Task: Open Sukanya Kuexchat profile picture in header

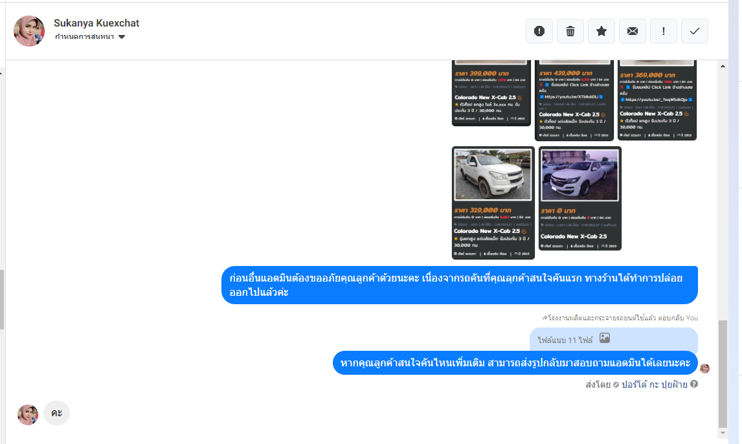Action: click(x=29, y=31)
